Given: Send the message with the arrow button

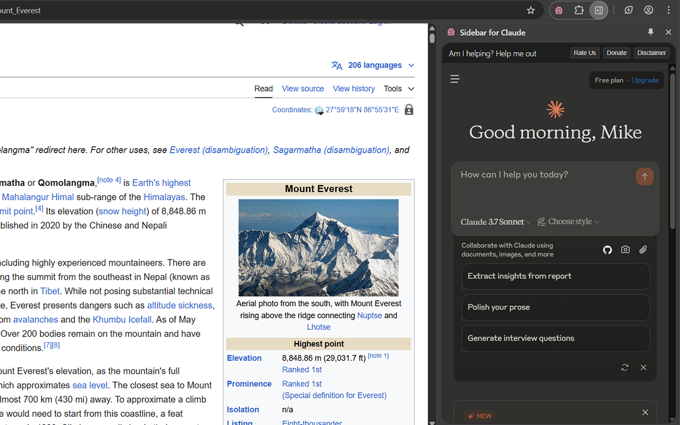Looking at the screenshot, I should click(x=644, y=177).
